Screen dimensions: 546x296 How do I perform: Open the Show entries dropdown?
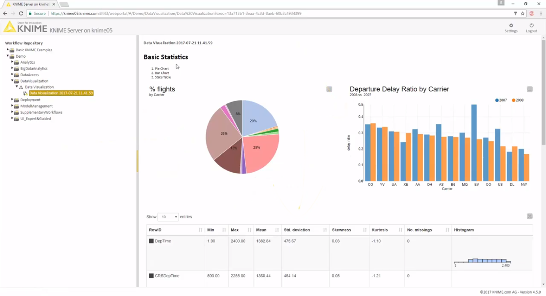168,217
